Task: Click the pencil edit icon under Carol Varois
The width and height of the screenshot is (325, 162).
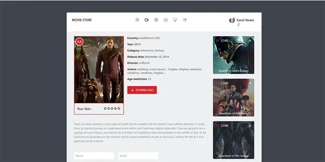Action: [x=238, y=25]
